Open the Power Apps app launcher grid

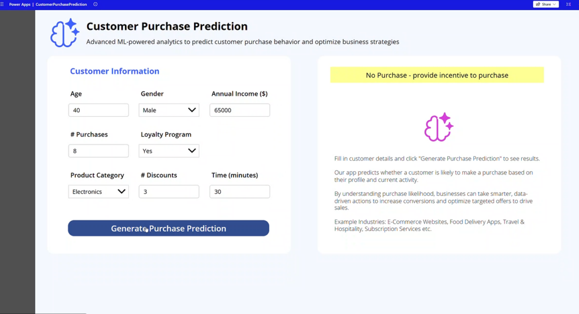click(2, 4)
